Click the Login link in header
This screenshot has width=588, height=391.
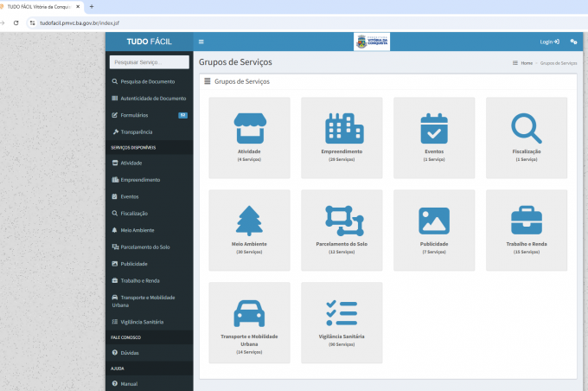pyautogui.click(x=549, y=42)
